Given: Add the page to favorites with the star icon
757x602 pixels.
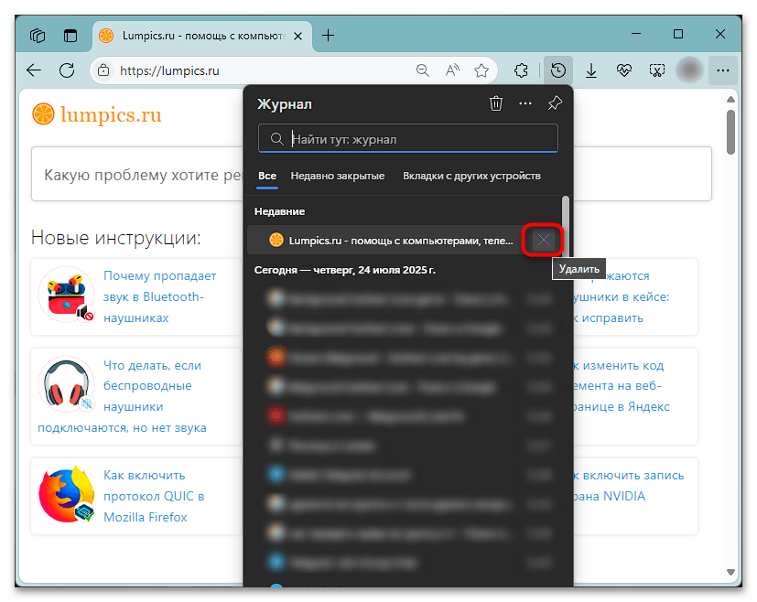Looking at the screenshot, I should (481, 70).
